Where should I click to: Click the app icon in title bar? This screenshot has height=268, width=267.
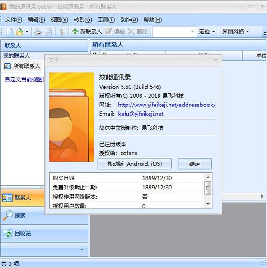[4, 7]
